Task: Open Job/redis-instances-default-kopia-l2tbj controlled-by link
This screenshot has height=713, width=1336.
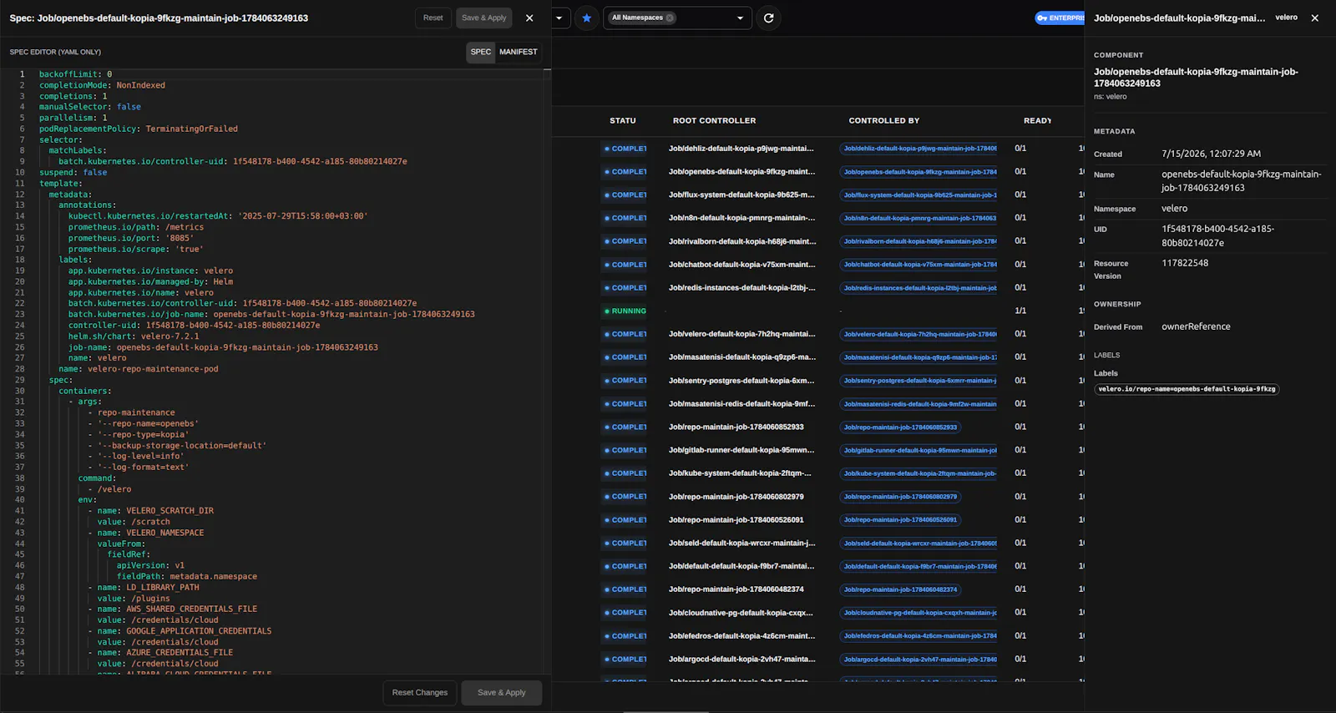Action: coord(918,288)
